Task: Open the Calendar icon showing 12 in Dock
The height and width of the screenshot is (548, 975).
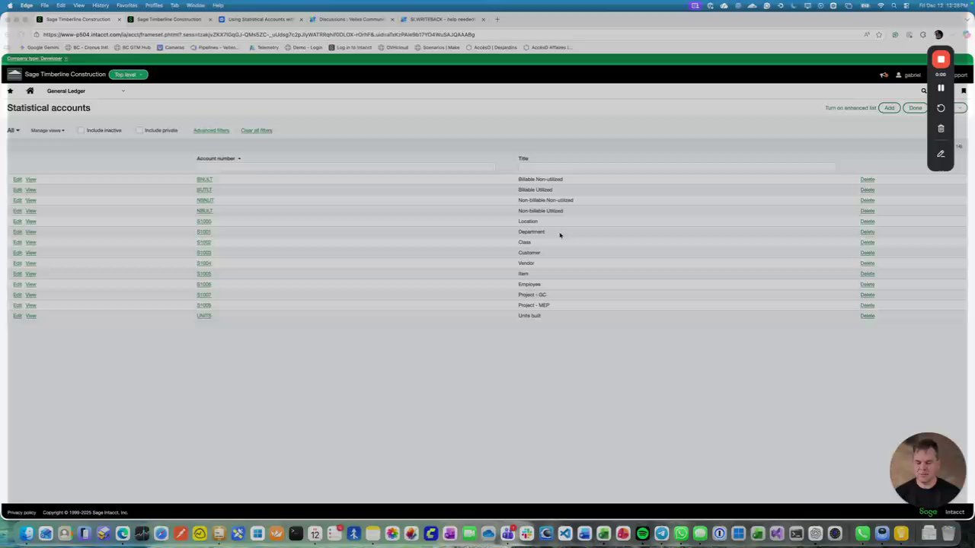Action: pos(315,534)
